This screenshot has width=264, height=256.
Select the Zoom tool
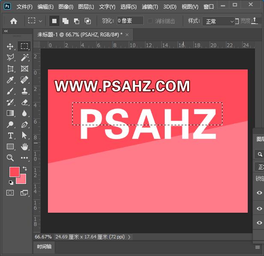click(x=10, y=158)
